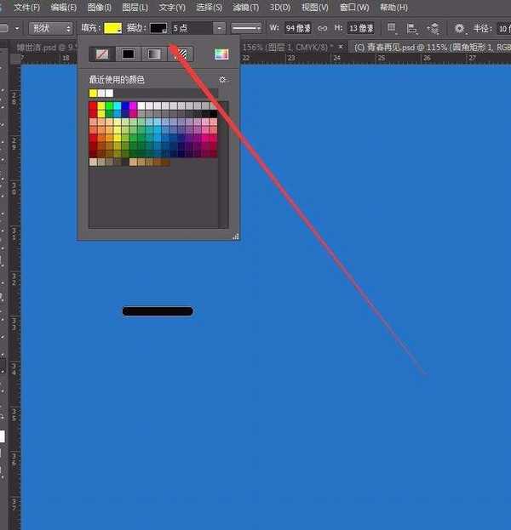Click the black stroke color swatch
Image resolution: width=511 pixels, height=530 pixels.
point(158,28)
